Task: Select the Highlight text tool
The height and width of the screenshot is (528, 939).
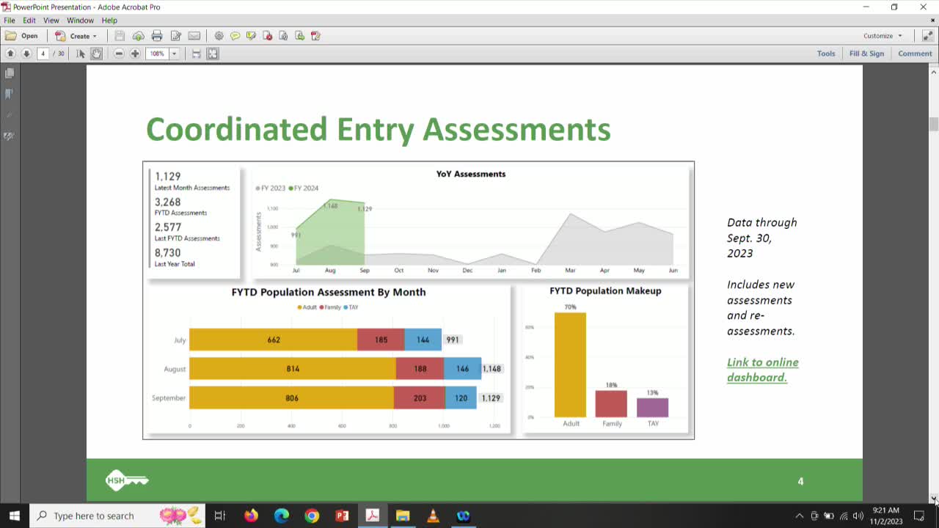Action: [251, 36]
